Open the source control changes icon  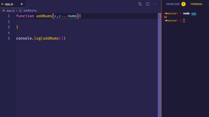pyautogui.click(x=140, y=4)
